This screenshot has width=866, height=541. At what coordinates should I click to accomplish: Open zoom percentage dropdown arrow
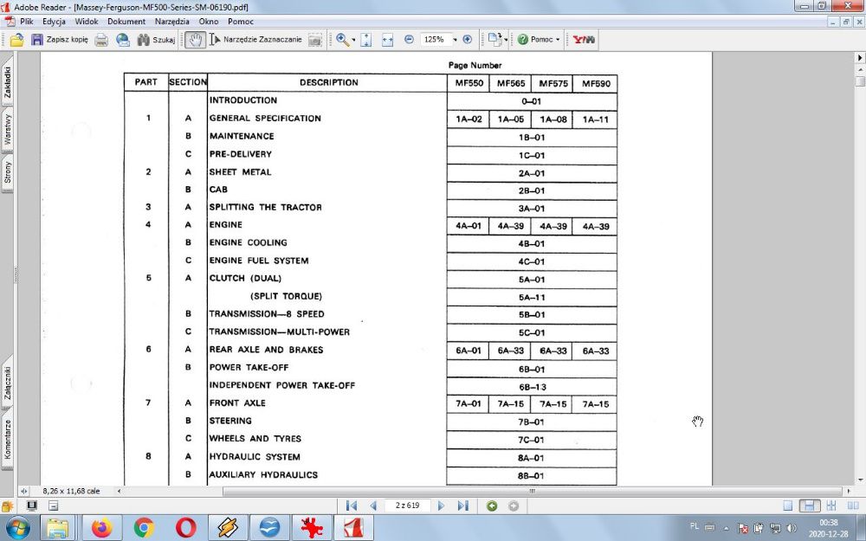[456, 41]
